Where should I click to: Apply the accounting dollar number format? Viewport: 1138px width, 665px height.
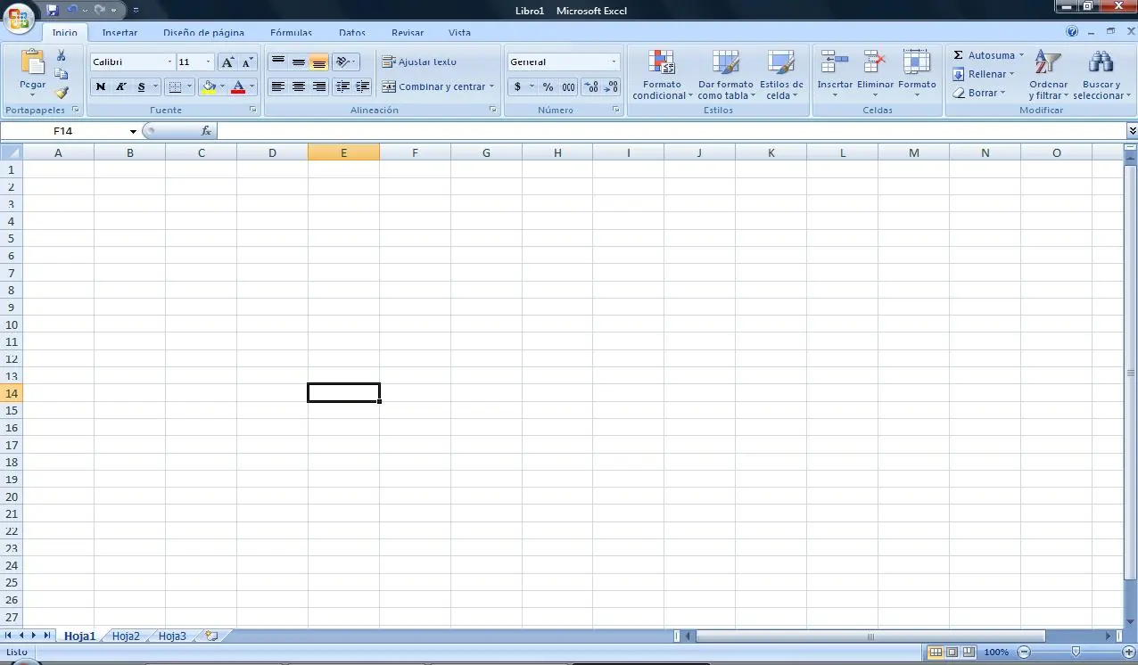click(x=517, y=87)
